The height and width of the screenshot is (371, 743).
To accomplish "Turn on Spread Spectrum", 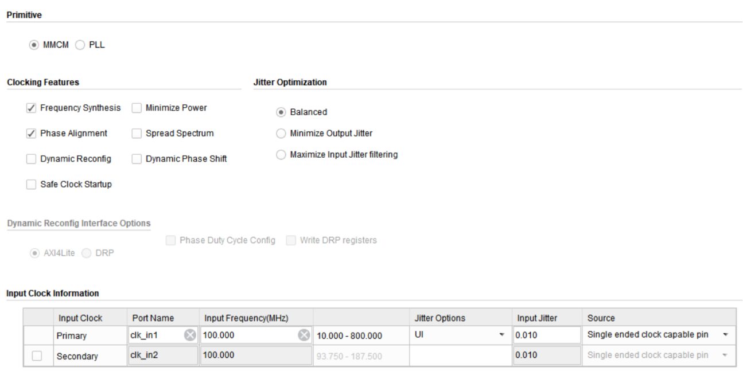I will pyautogui.click(x=137, y=134).
